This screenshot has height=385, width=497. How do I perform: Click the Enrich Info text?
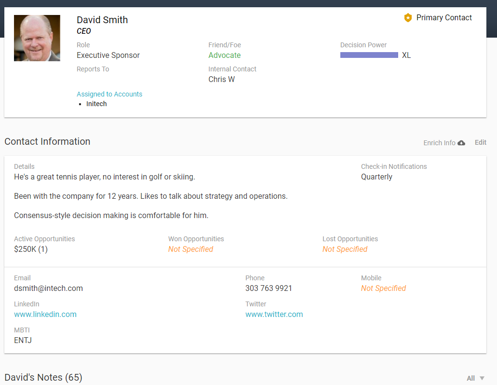point(439,143)
